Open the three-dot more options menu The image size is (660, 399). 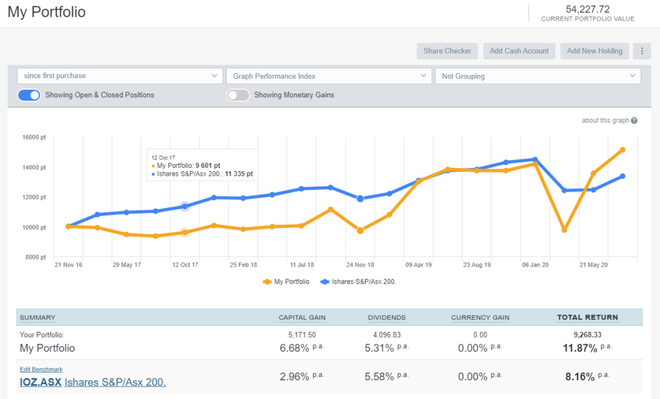point(641,51)
